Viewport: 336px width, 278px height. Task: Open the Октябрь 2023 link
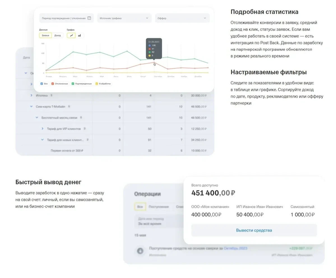click(235, 248)
